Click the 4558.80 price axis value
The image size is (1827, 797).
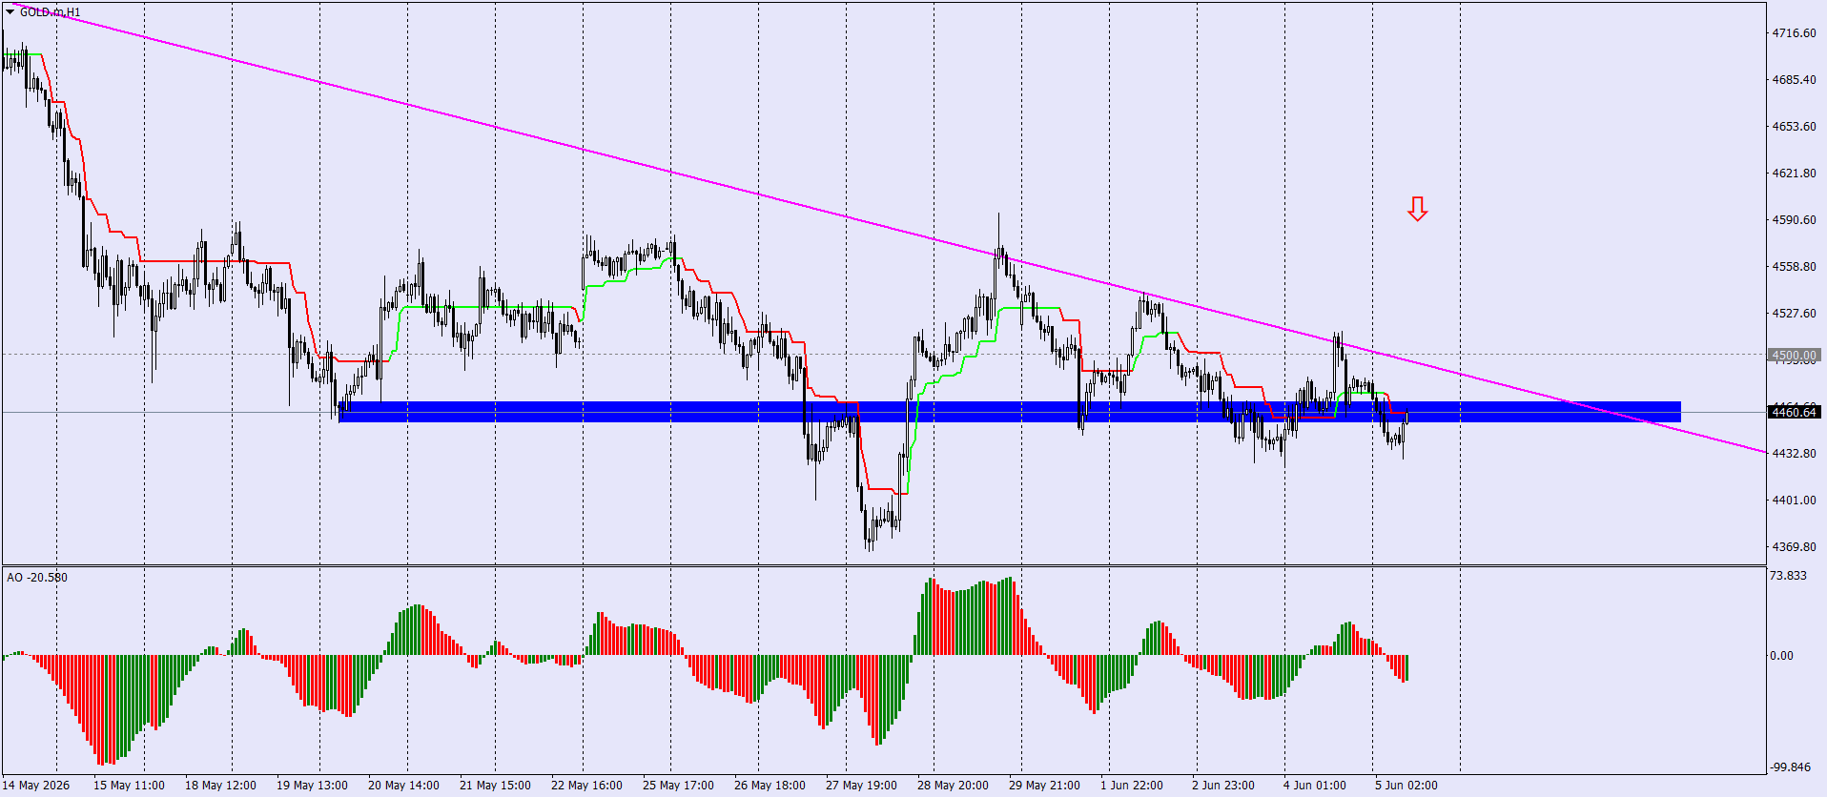click(x=1794, y=266)
